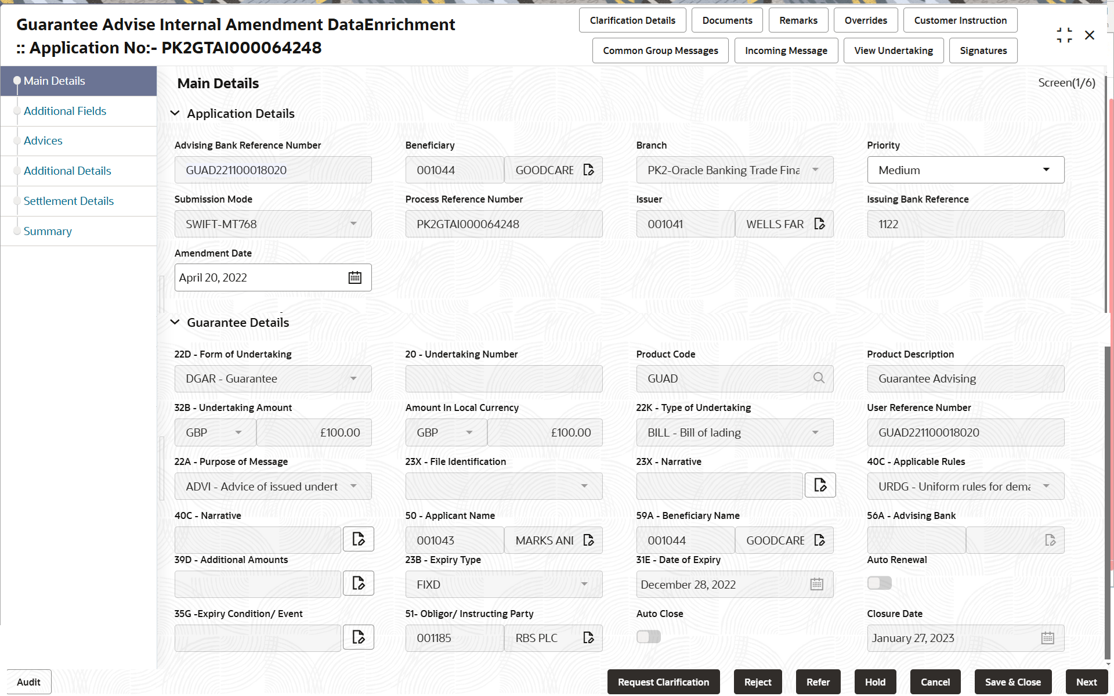Screen dimensions: 1114x696
Task: Click the Save & Close button
Action: point(1012,682)
